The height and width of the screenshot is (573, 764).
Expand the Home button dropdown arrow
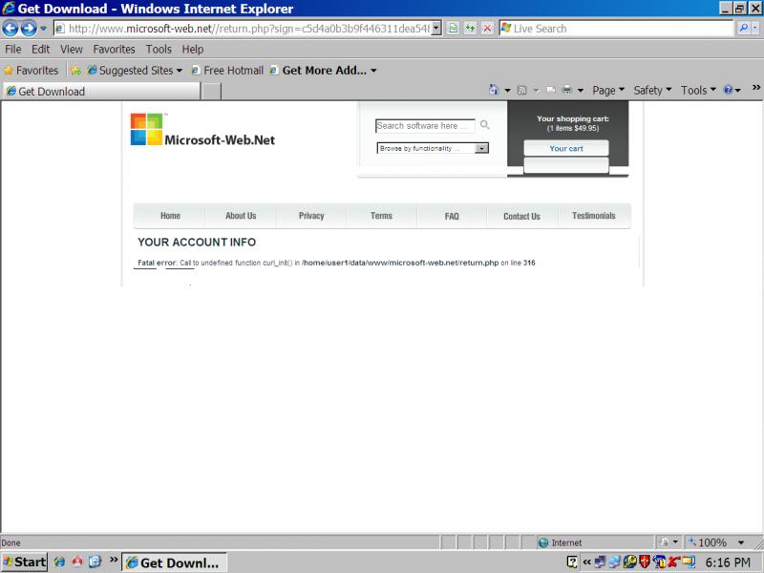pos(507,90)
